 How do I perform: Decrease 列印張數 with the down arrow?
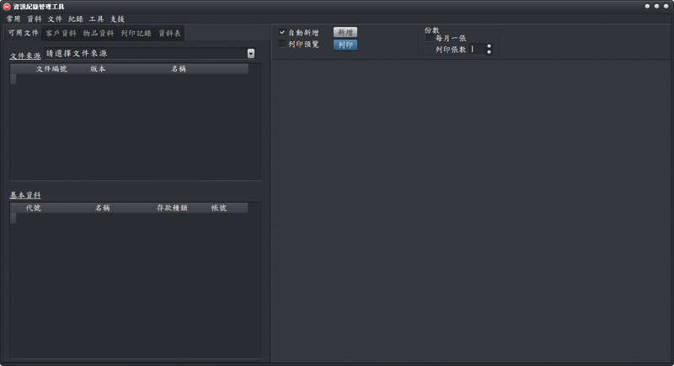[489, 52]
